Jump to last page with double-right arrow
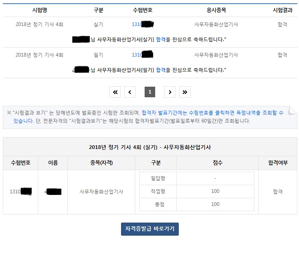 click(x=184, y=92)
